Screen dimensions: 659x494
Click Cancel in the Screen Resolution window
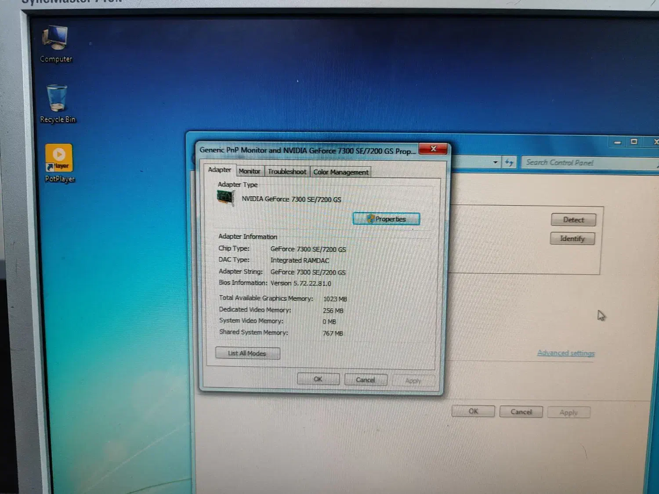(521, 412)
